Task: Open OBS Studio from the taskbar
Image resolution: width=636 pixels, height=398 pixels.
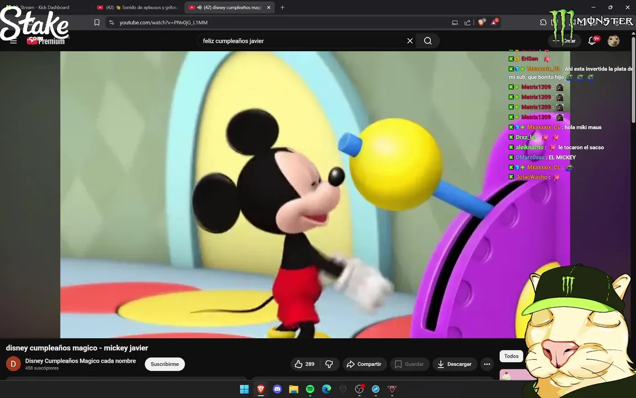Action: coord(359,389)
